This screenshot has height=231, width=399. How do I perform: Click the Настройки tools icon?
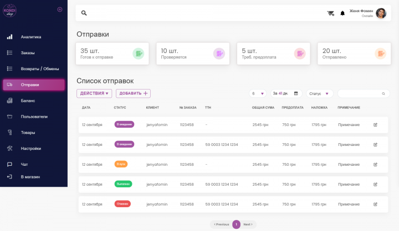pos(9,149)
